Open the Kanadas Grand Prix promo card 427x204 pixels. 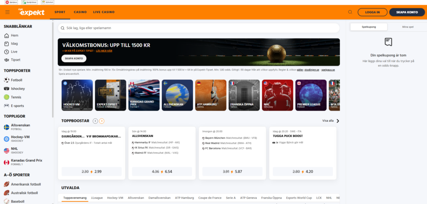coord(144,95)
